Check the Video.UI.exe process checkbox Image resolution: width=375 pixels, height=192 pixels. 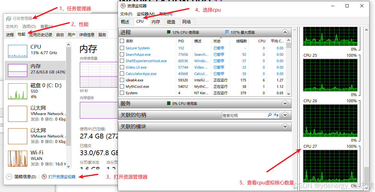click(122, 67)
